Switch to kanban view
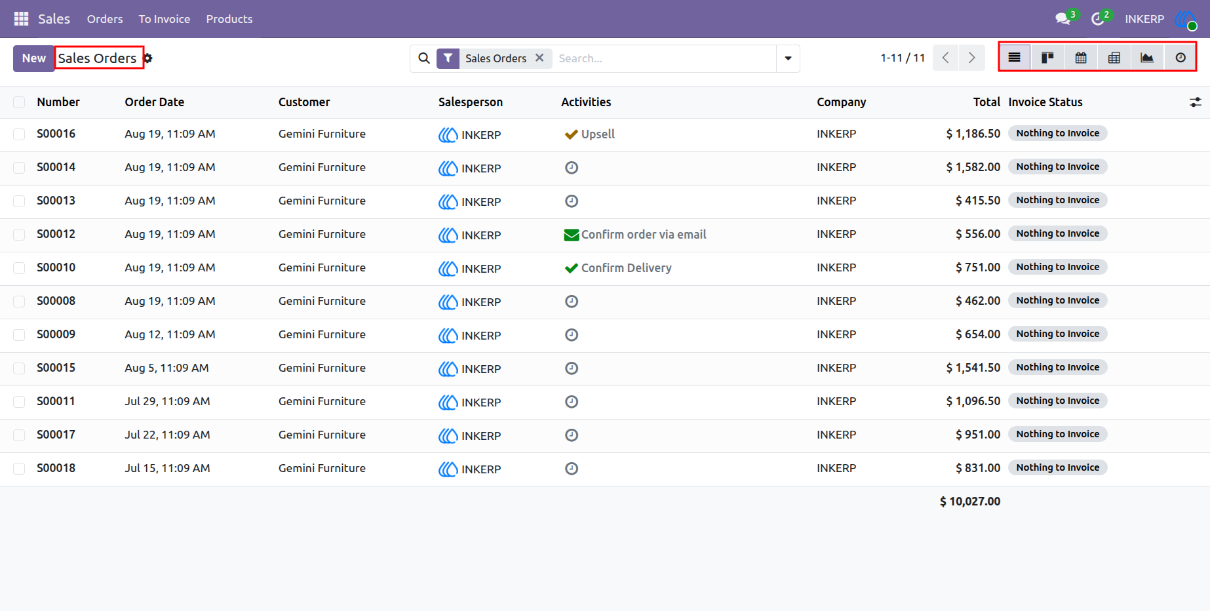 [x=1047, y=58]
